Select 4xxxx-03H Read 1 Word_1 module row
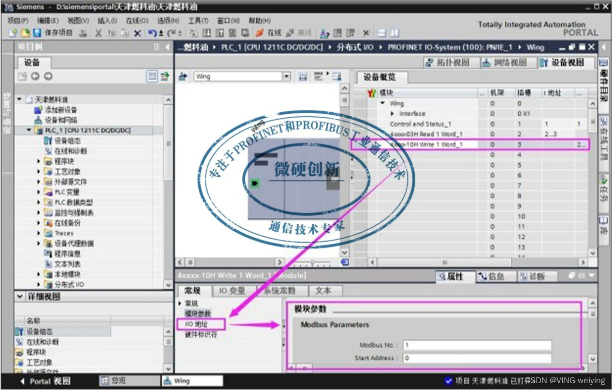 (470, 134)
